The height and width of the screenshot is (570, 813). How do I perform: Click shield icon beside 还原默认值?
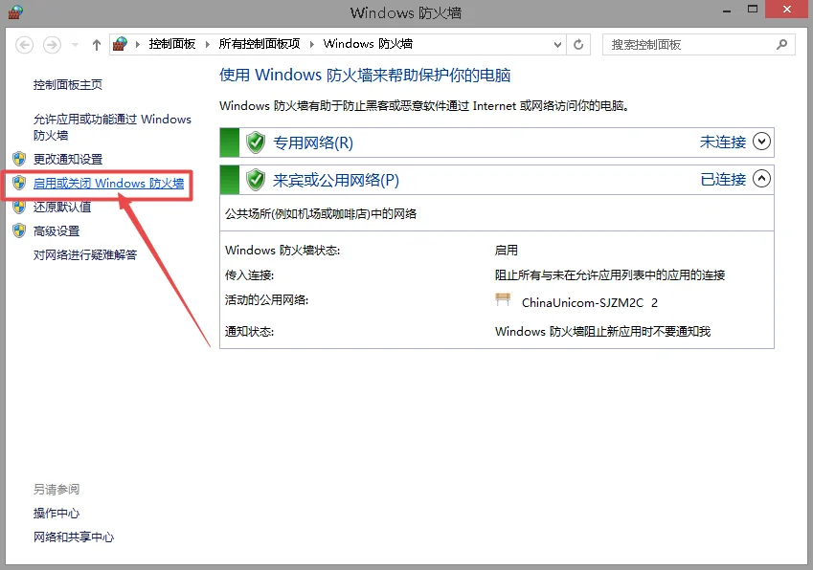pos(19,207)
